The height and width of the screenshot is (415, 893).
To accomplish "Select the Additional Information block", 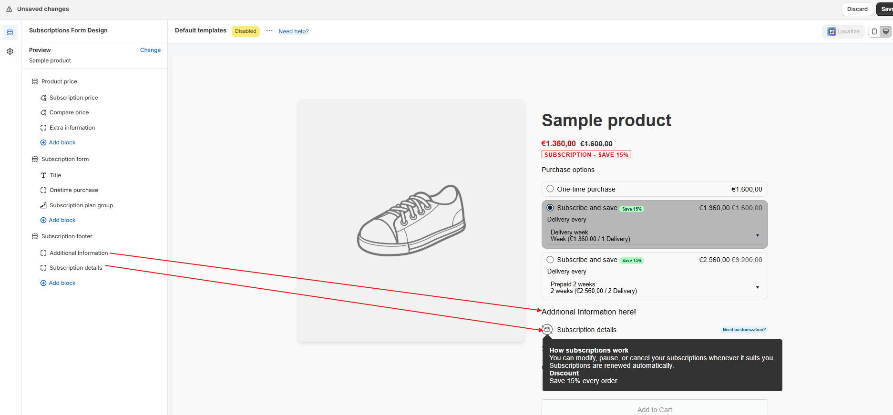I will point(79,253).
